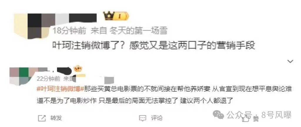The image size is (301, 127).
Task: Open the 冬天的第一场雪 source link
Action: [x=139, y=31]
